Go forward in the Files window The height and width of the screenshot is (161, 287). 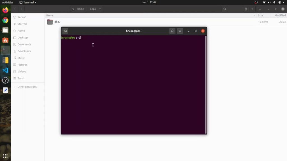(21, 9)
